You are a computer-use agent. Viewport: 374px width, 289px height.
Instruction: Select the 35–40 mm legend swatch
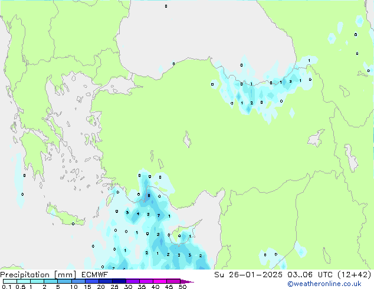(146, 281)
